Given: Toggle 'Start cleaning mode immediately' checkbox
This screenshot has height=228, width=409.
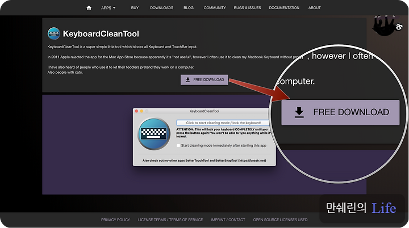Looking at the screenshot, I should pos(178,145).
